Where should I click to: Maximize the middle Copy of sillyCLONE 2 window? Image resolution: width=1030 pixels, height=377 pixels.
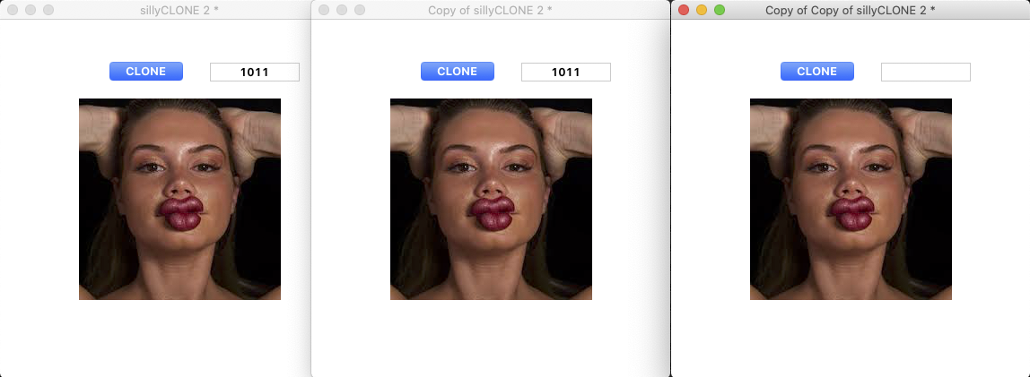pyautogui.click(x=360, y=10)
